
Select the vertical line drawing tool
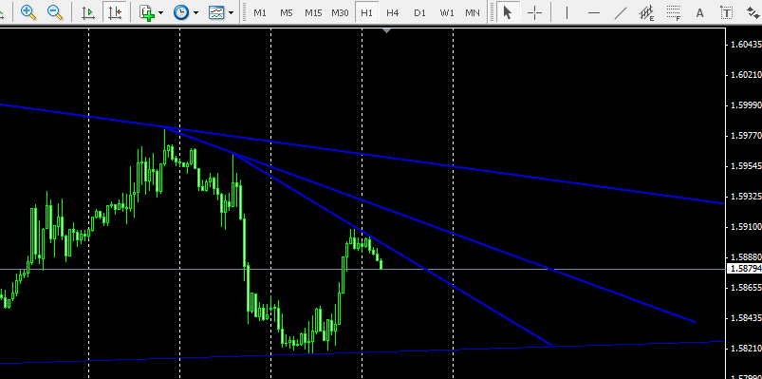tap(567, 12)
